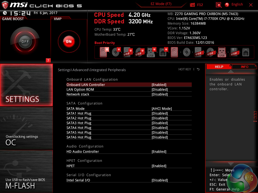
Task: Click the red globe language icon
Action: click(227, 5)
